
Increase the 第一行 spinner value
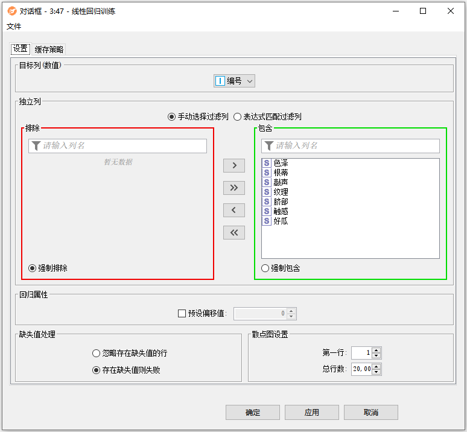376,351
